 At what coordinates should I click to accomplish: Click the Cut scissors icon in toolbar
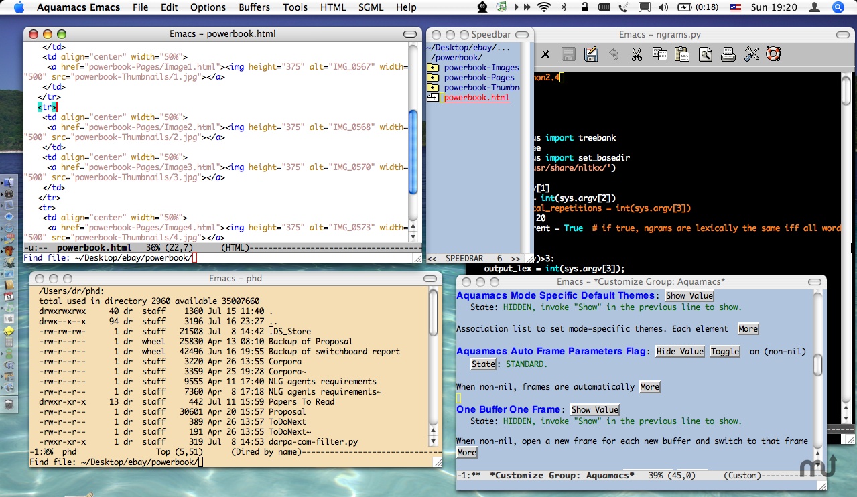click(637, 54)
